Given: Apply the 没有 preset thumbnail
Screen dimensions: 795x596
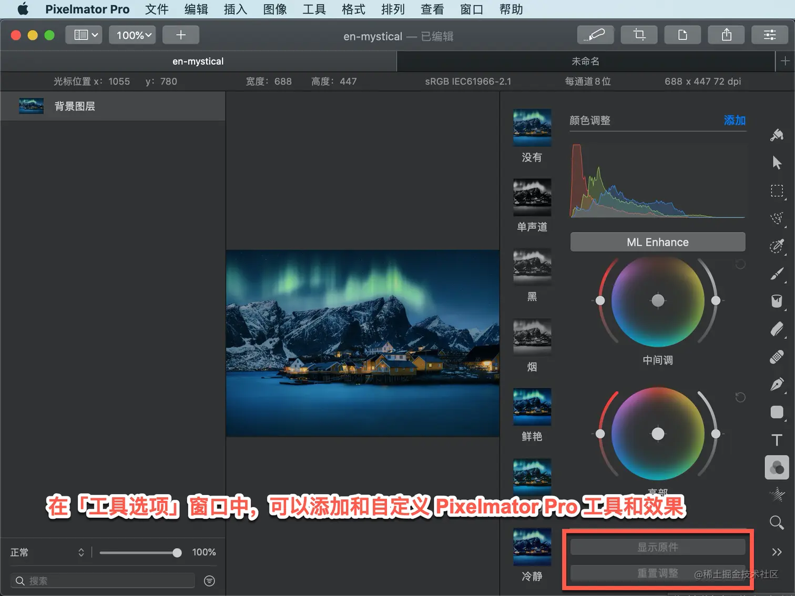Looking at the screenshot, I should [x=532, y=128].
